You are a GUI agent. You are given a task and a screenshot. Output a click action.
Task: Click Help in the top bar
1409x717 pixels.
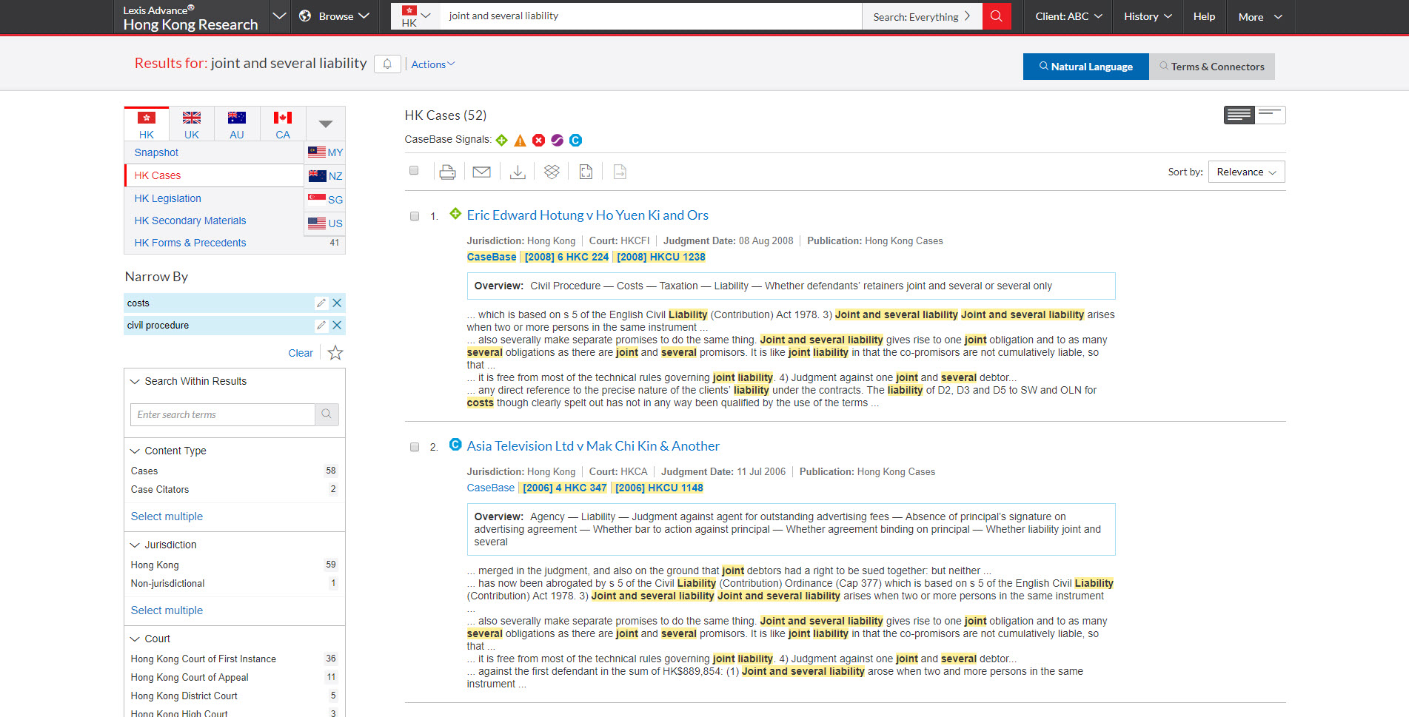click(x=1204, y=16)
